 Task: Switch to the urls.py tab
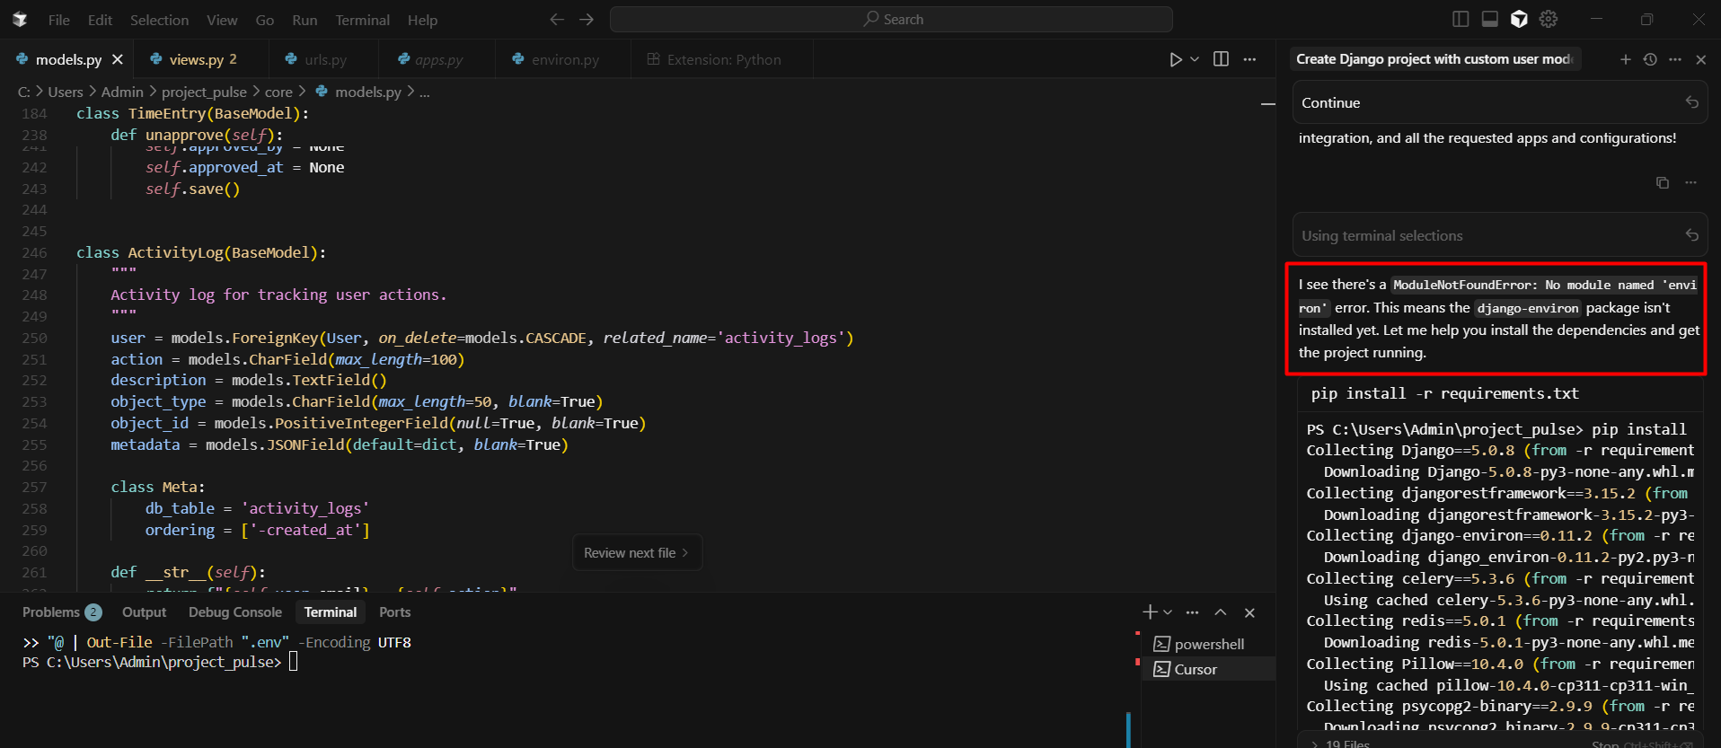[324, 59]
